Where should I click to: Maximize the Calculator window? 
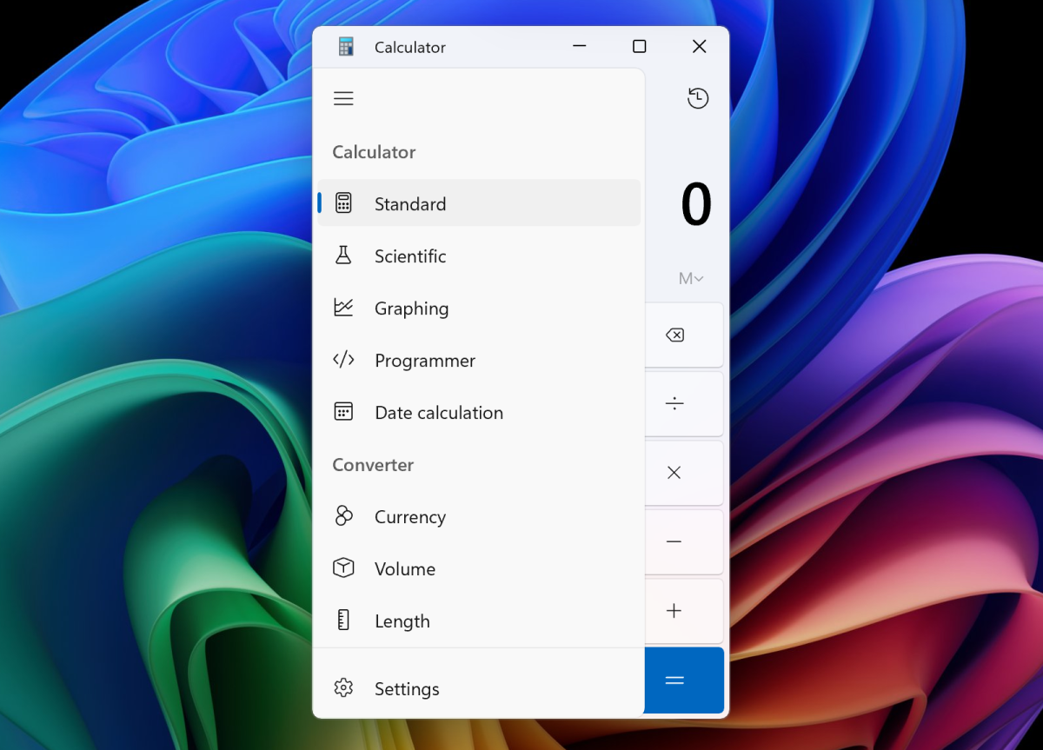(x=639, y=47)
